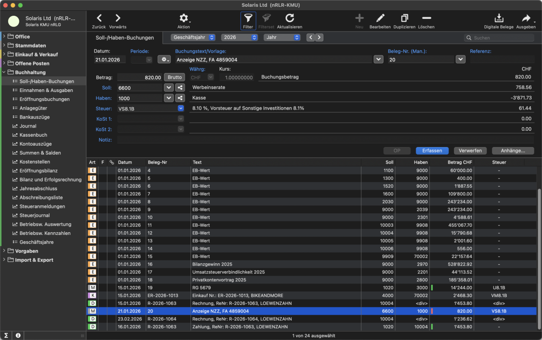Select the Soll-/Haben-Buchungen tab

125,38
